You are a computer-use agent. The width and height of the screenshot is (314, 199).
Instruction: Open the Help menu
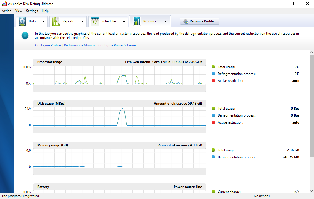pos(45,11)
